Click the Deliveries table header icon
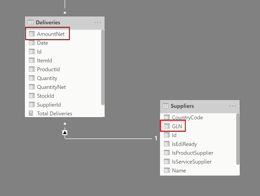Screen dimensions: 260x196 click(31, 22)
